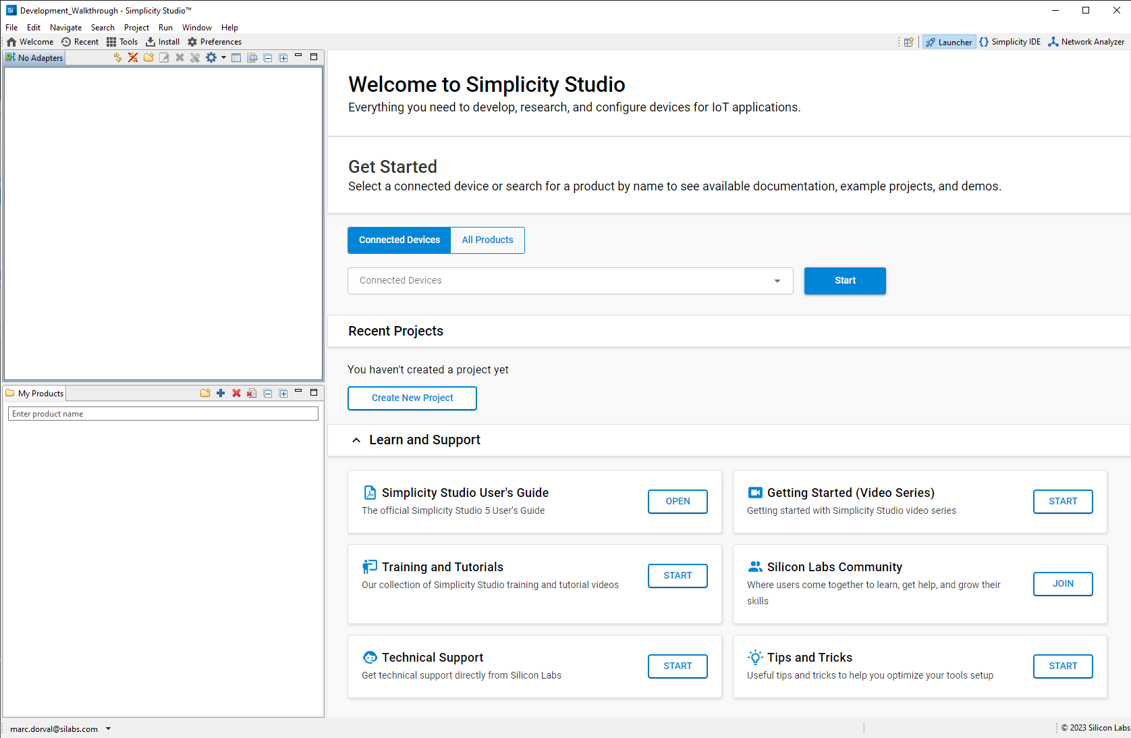Click the blue plus icon in My Products

click(221, 394)
